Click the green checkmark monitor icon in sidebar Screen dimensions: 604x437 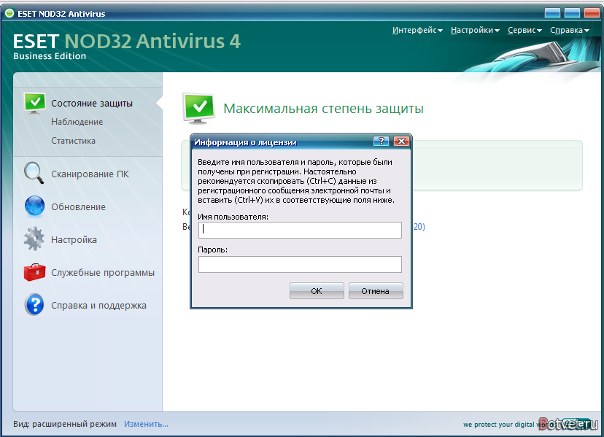click(x=35, y=104)
